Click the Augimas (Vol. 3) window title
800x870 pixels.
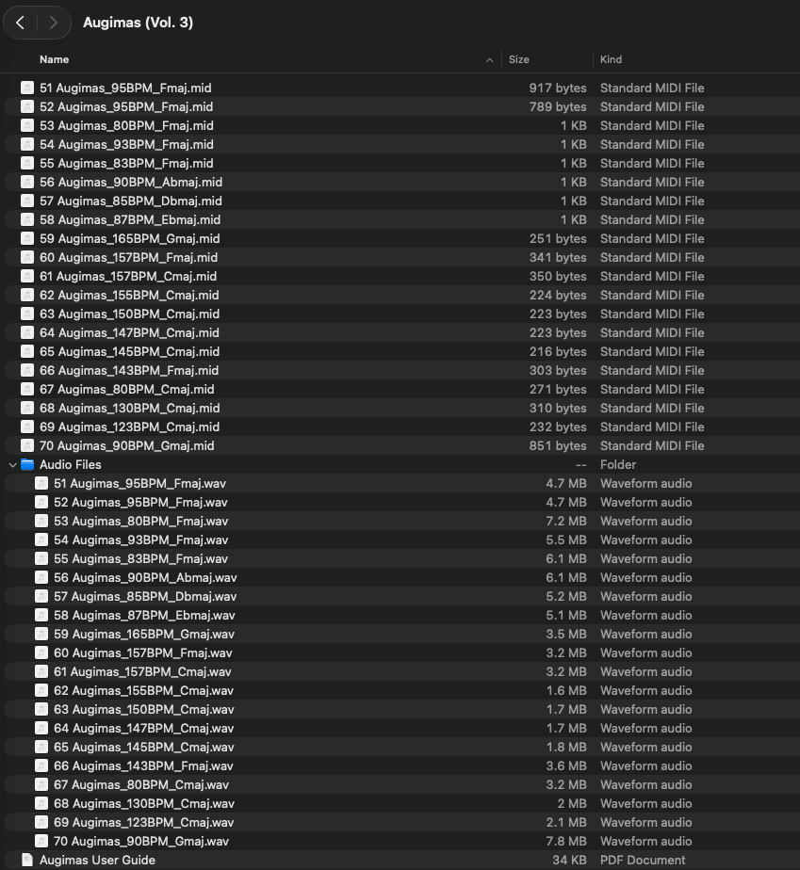(138, 23)
